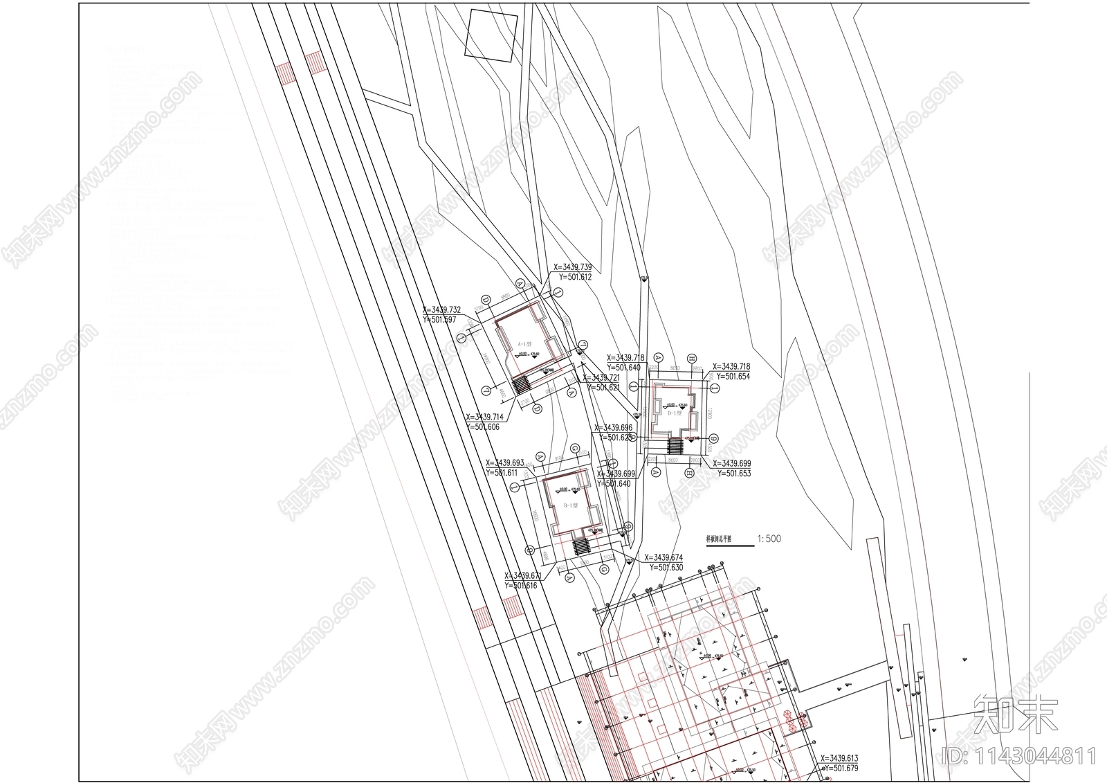Click the 16600 dimension beside building B-1
This screenshot has width=1107, height=783.
tap(534, 515)
